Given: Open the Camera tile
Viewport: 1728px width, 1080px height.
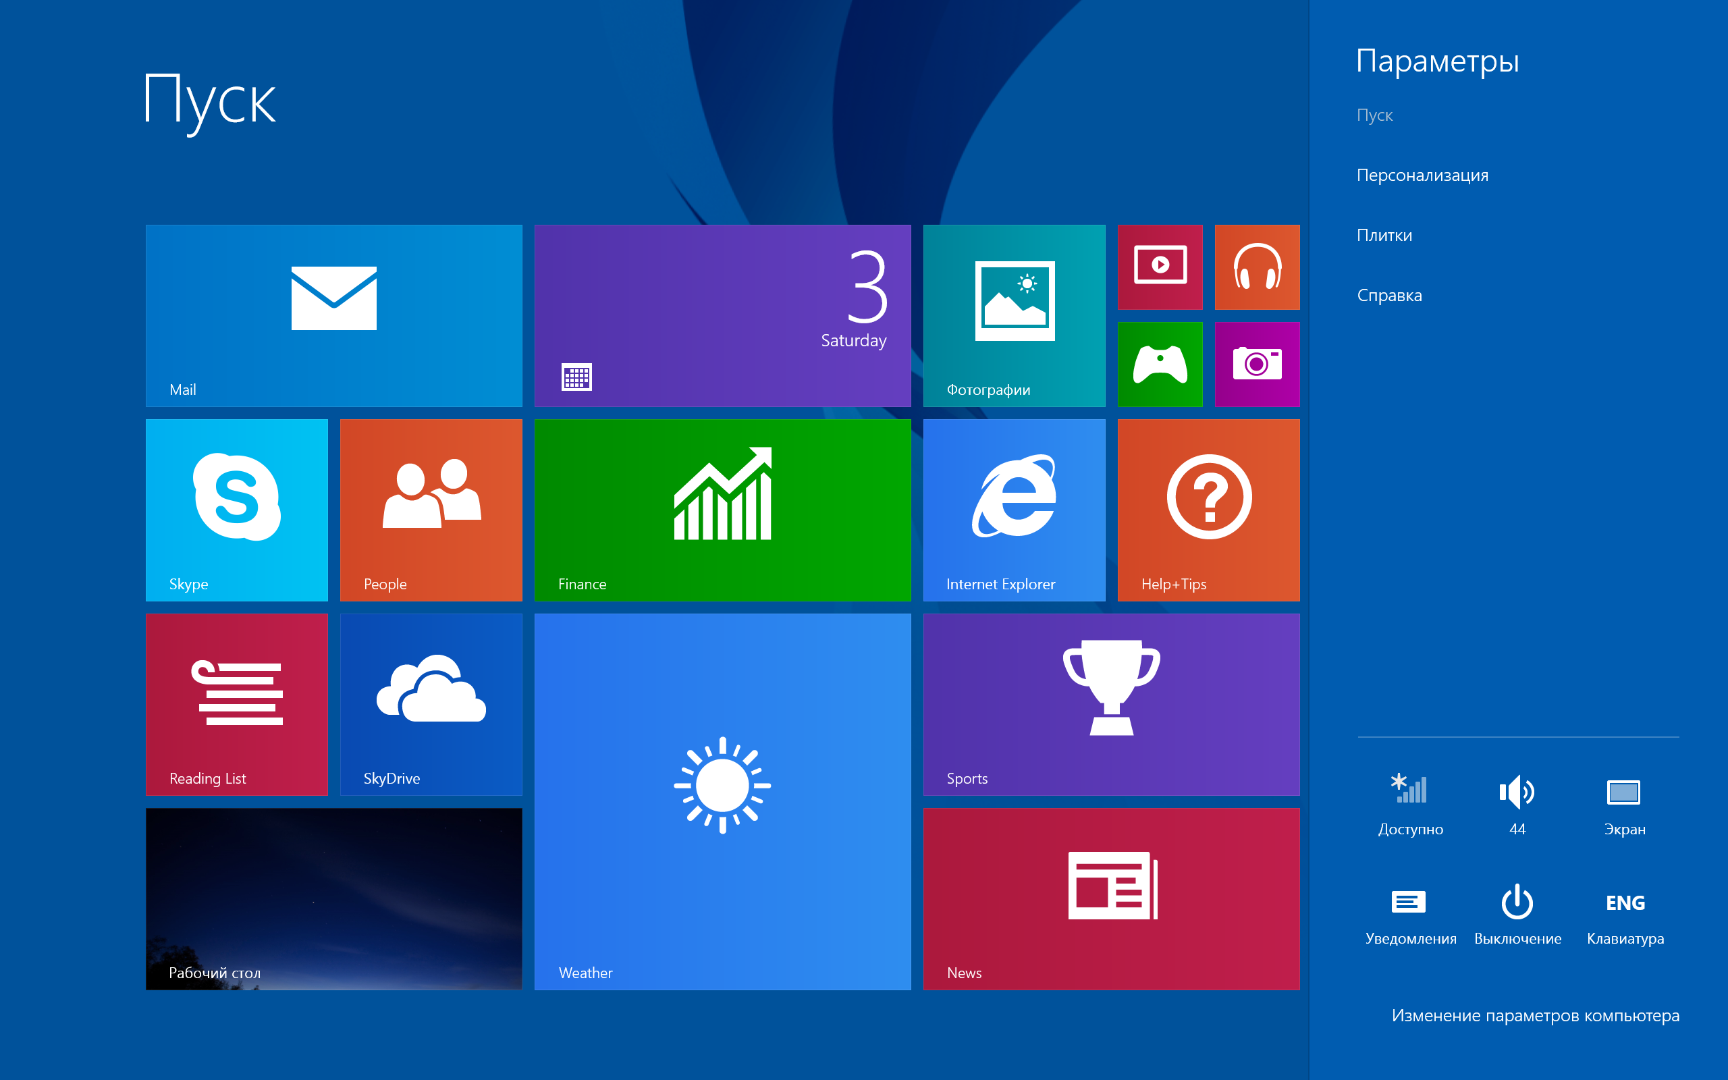Looking at the screenshot, I should coord(1257,364).
